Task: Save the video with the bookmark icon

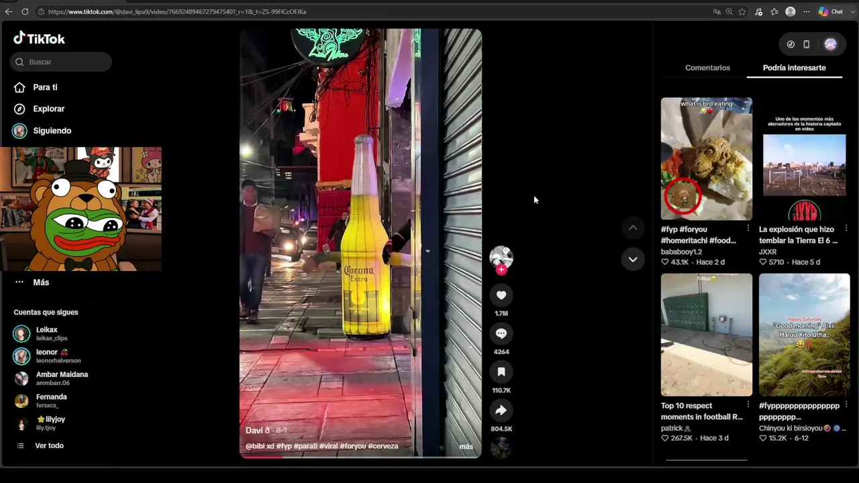Action: [x=501, y=372]
